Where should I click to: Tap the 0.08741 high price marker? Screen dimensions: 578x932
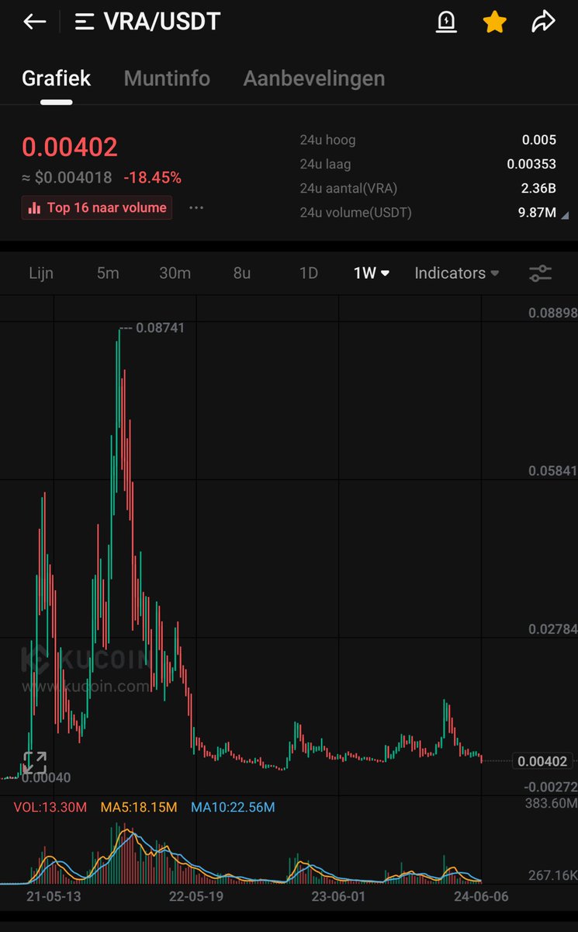coord(160,328)
